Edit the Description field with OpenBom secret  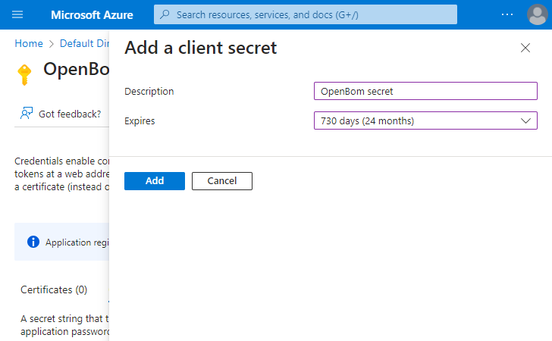425,91
